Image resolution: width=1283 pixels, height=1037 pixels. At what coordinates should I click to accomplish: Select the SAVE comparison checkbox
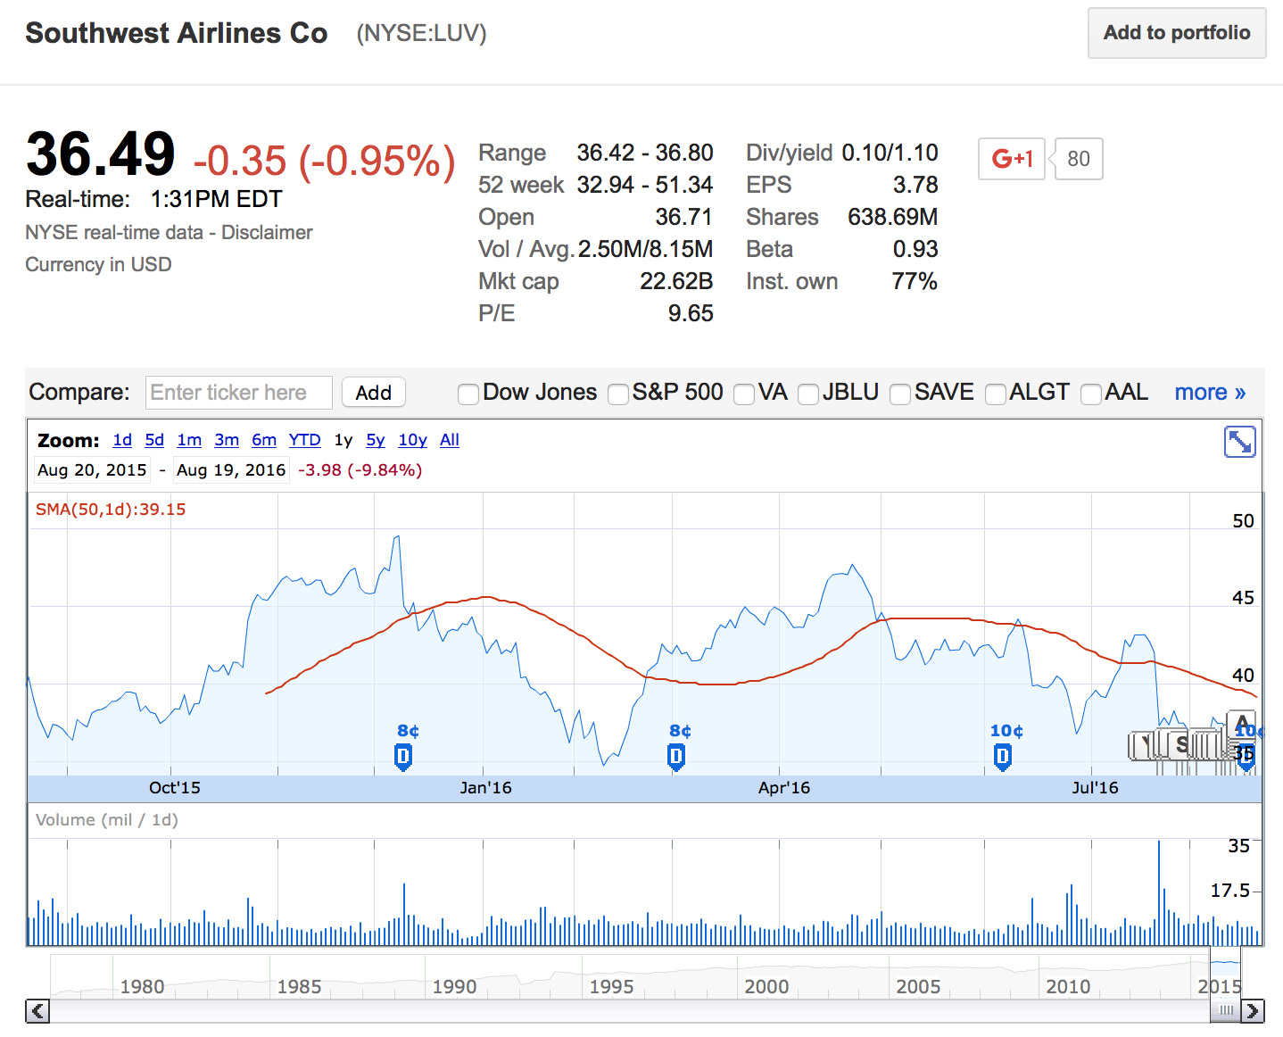pyautogui.click(x=900, y=394)
